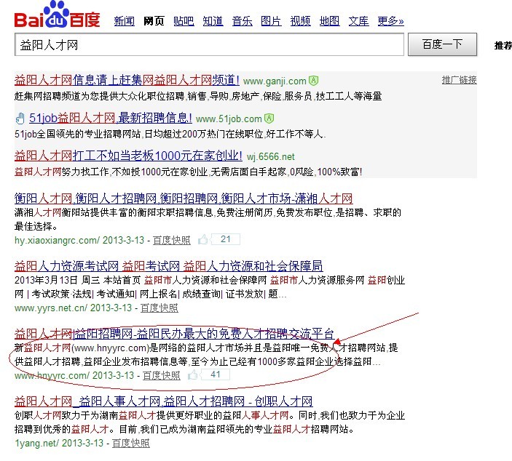This screenshot has width=512, height=461.
Task: Open the 贴吧 tab
Action: coord(184,21)
